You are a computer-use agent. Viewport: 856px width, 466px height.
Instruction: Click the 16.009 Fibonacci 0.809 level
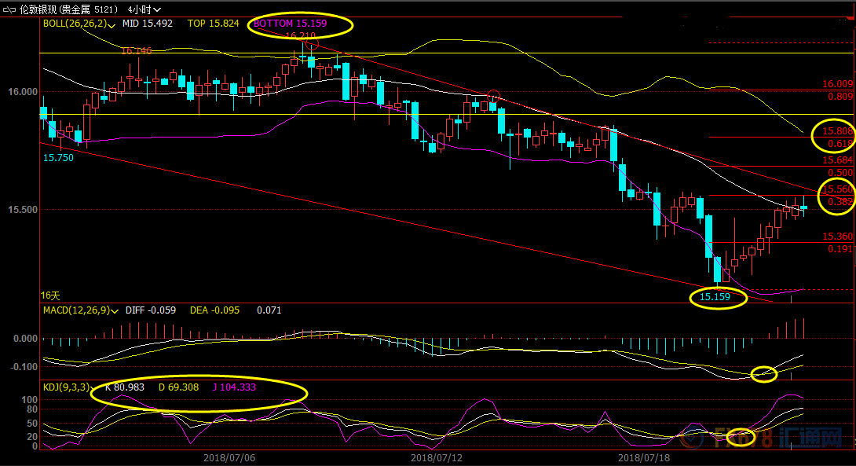coord(837,84)
